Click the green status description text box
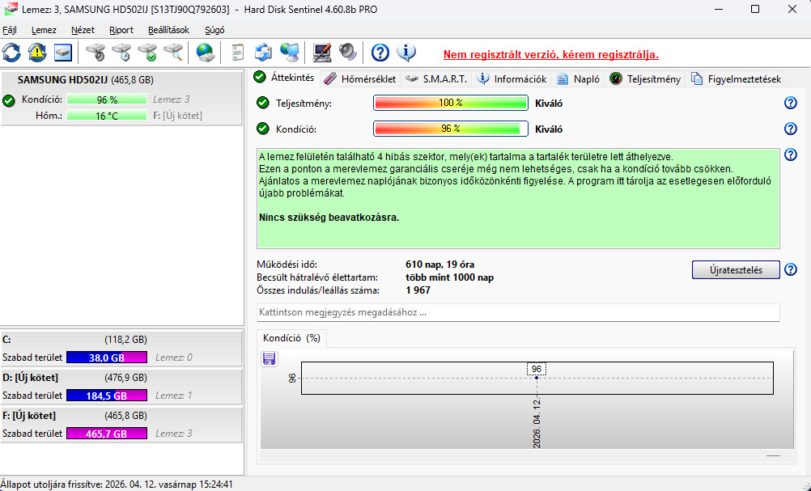This screenshot has height=491, width=811. [x=518, y=199]
